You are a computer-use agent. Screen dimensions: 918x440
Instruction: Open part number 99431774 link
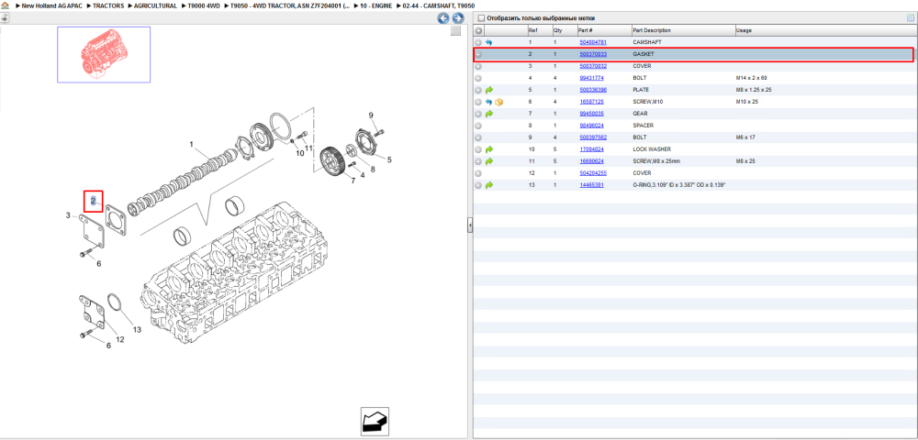[x=591, y=78]
